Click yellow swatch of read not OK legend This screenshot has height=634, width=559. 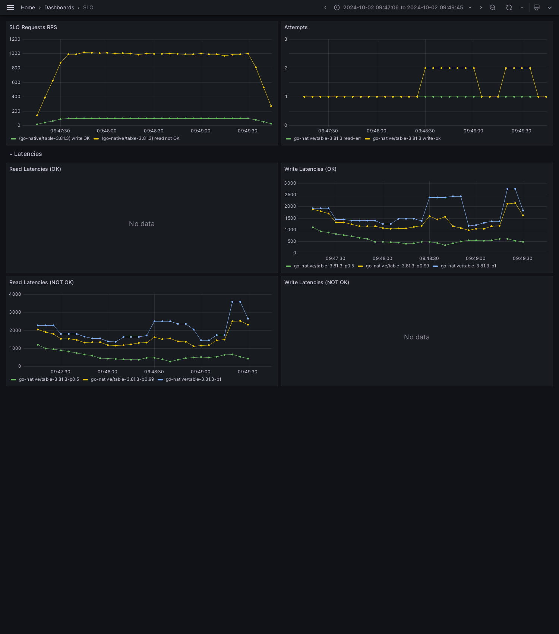pyautogui.click(x=96, y=139)
